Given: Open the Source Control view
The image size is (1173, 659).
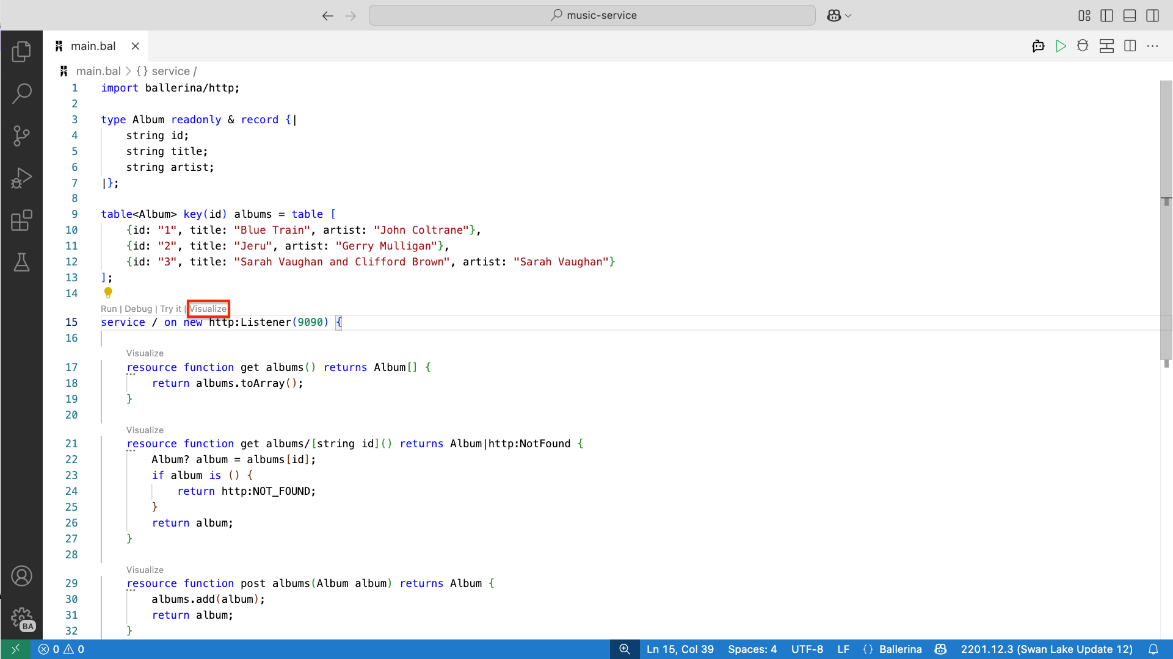Looking at the screenshot, I should tap(21, 135).
